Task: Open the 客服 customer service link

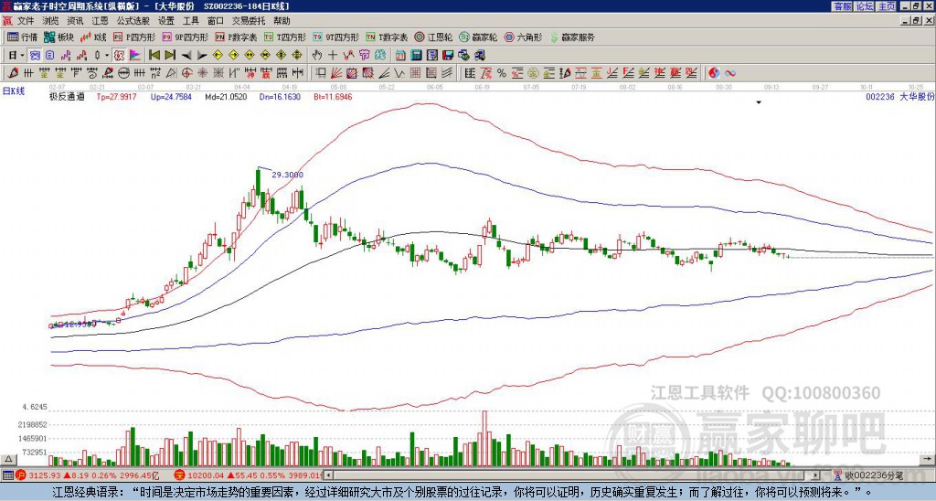Action: point(842,6)
